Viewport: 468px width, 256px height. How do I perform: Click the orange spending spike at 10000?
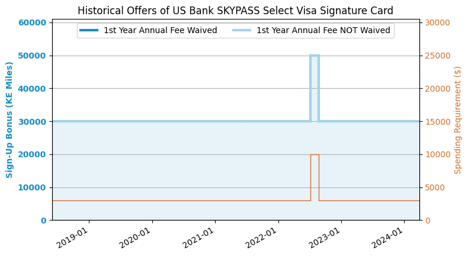tap(315, 155)
